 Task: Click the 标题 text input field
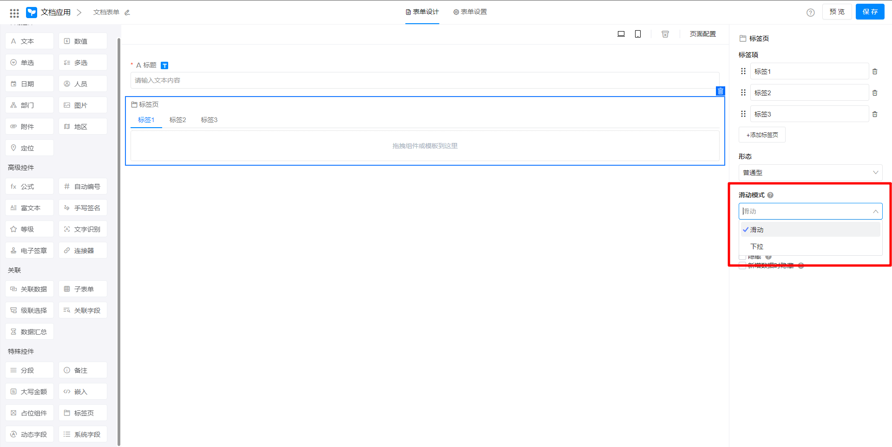point(425,80)
